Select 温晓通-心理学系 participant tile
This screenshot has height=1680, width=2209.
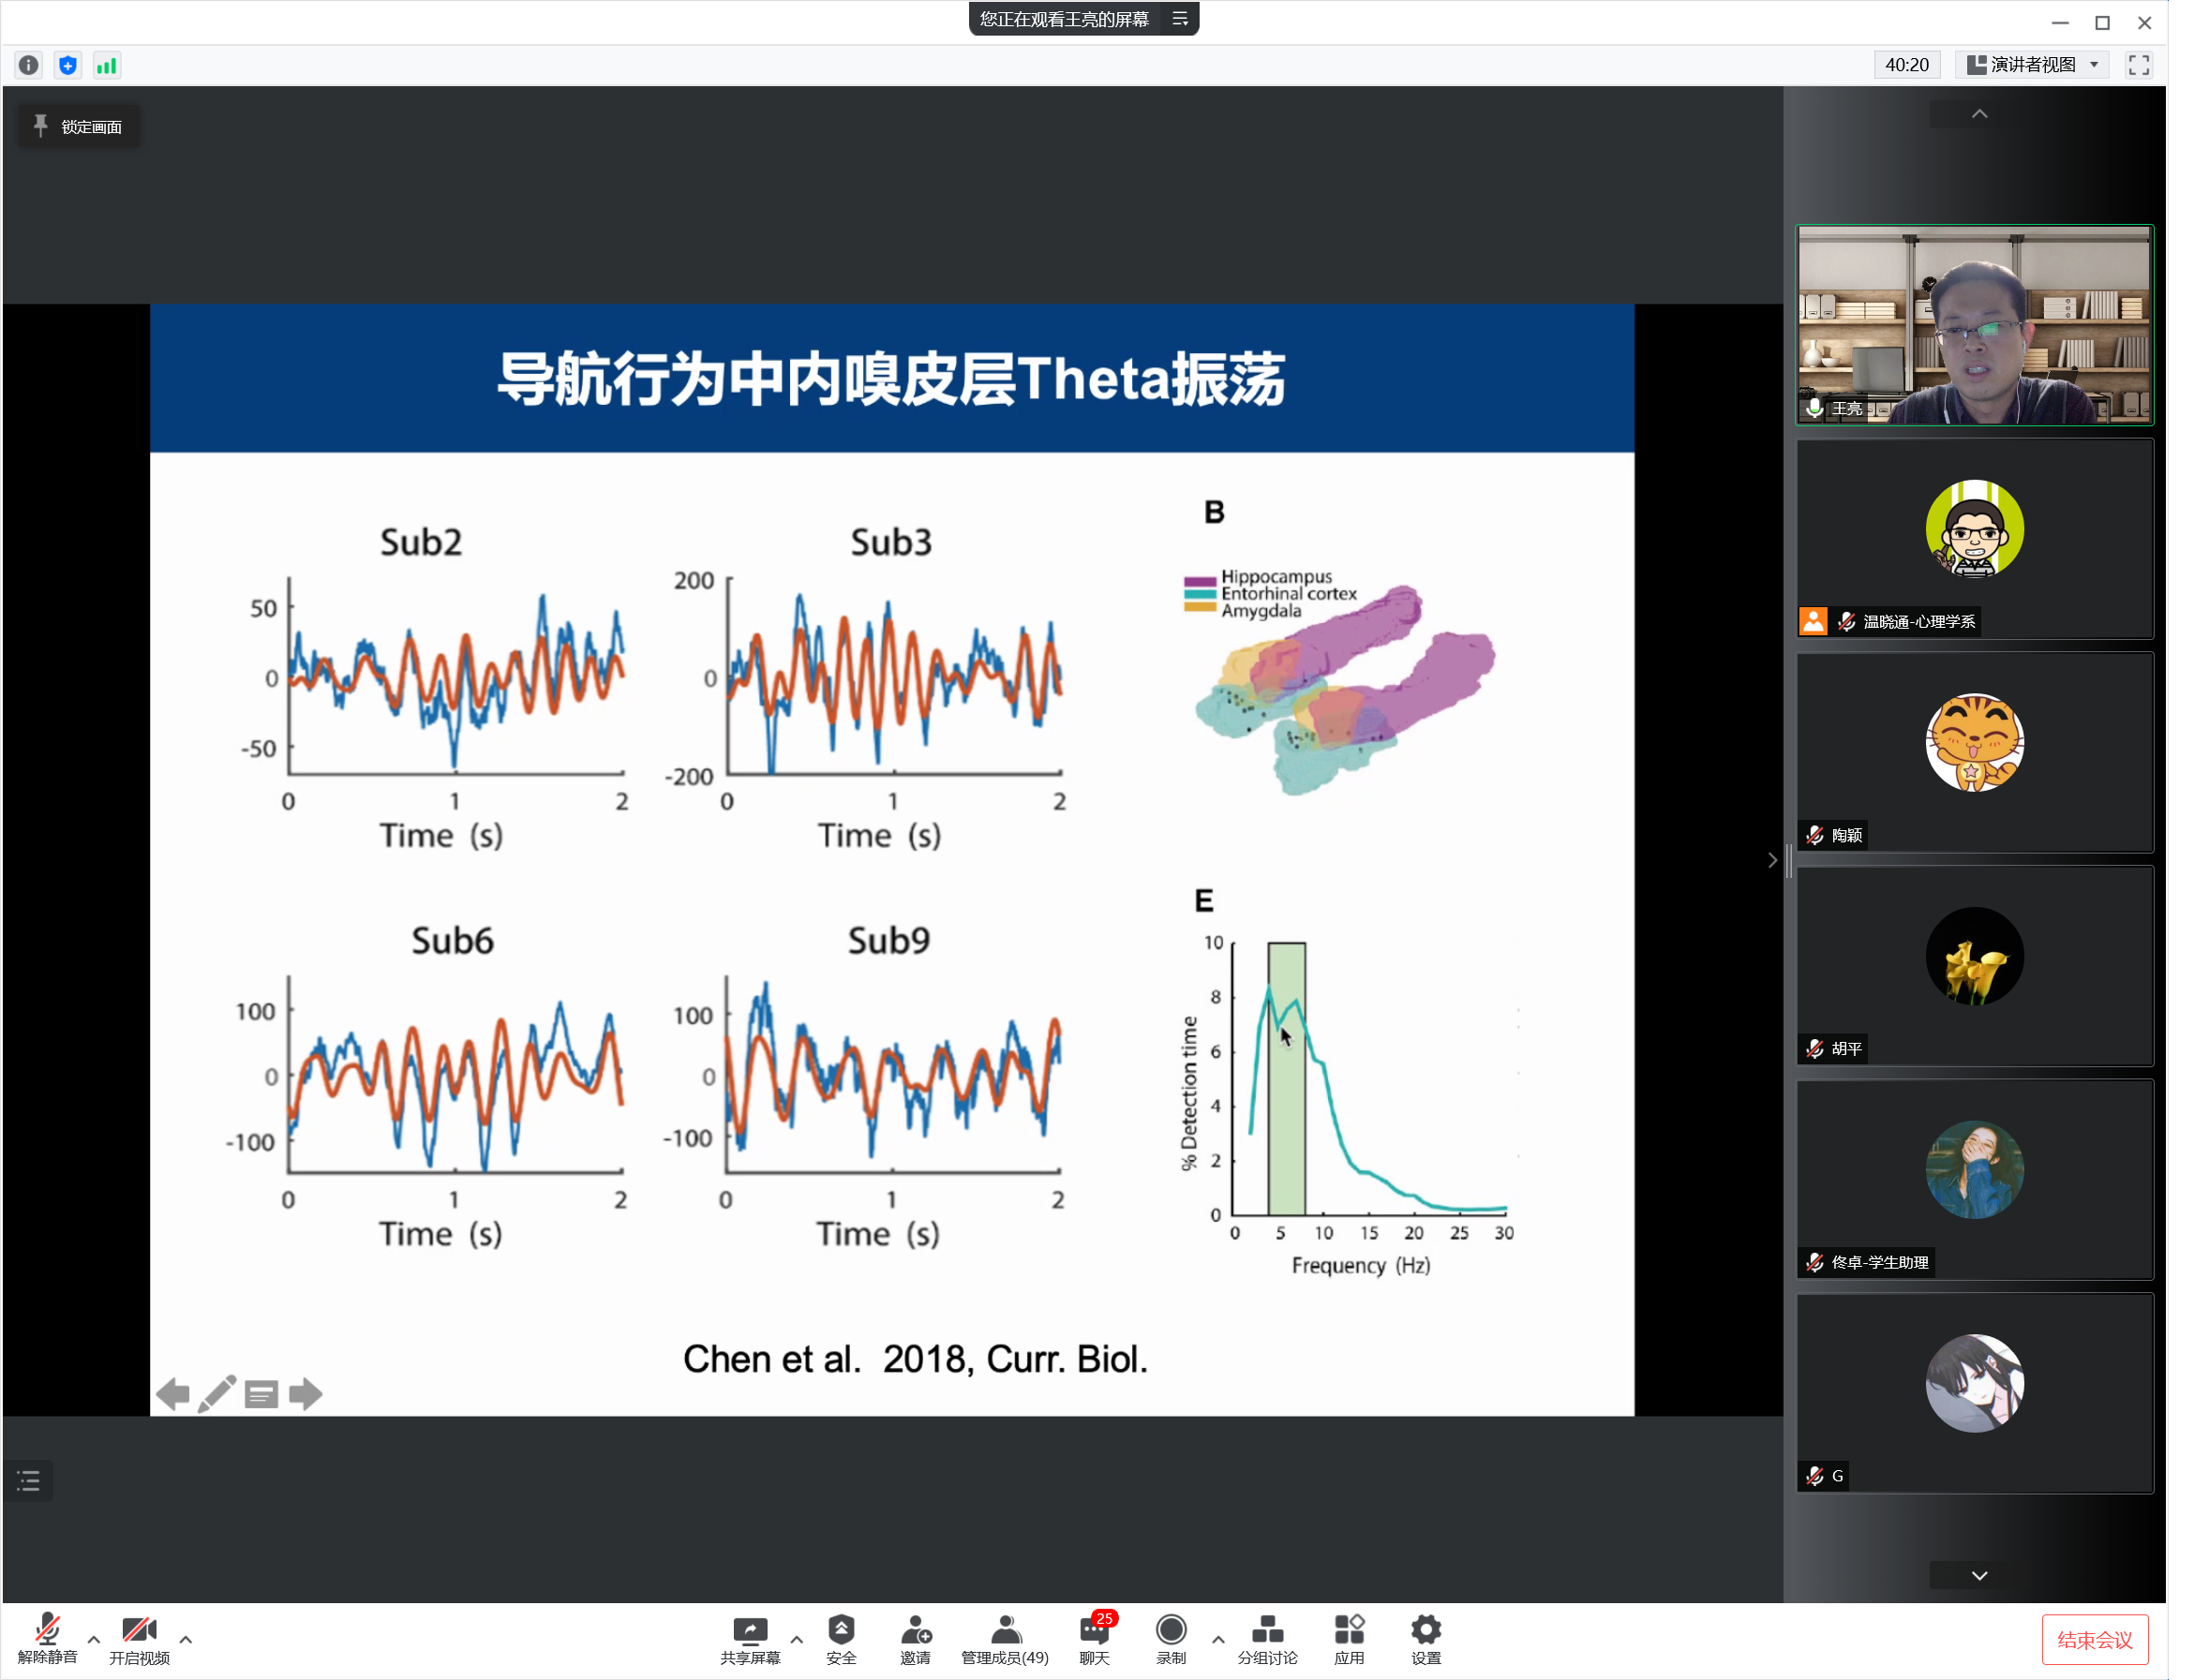point(1974,539)
